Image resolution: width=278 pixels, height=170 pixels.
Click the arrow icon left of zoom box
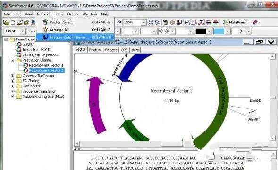(x=119, y=23)
